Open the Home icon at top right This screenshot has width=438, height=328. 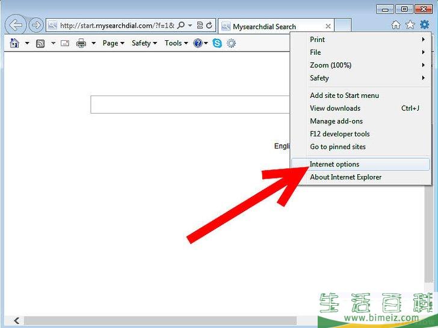(395, 25)
